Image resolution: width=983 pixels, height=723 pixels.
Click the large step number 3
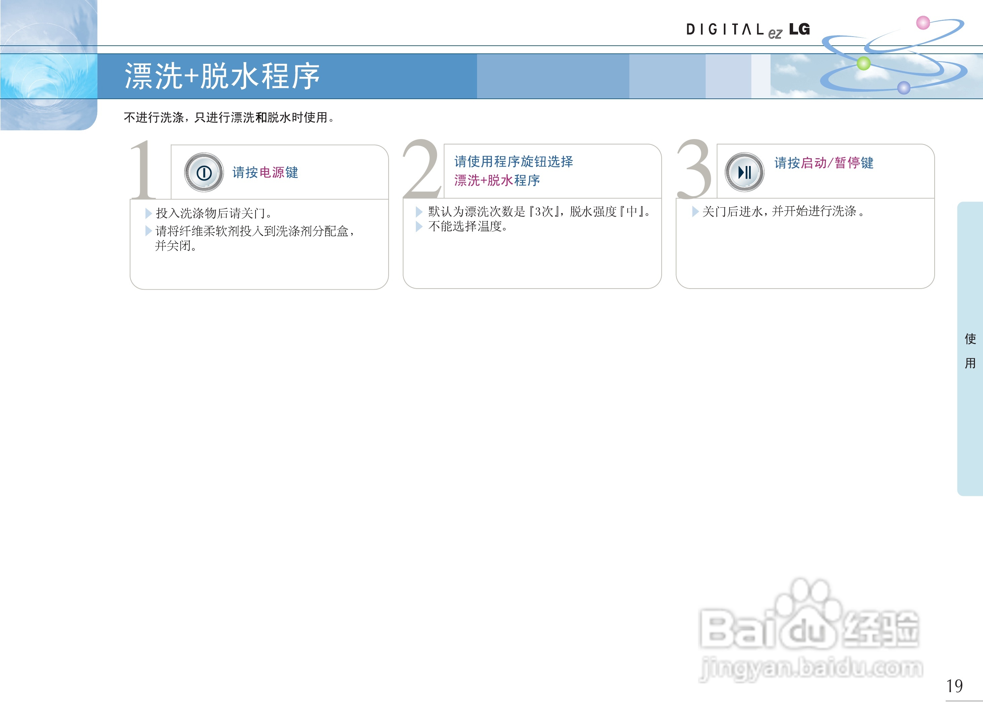point(694,169)
